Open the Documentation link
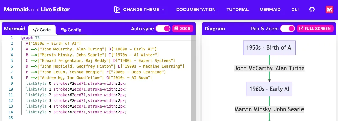Screen dimensions: 338x121 pos(196,10)
